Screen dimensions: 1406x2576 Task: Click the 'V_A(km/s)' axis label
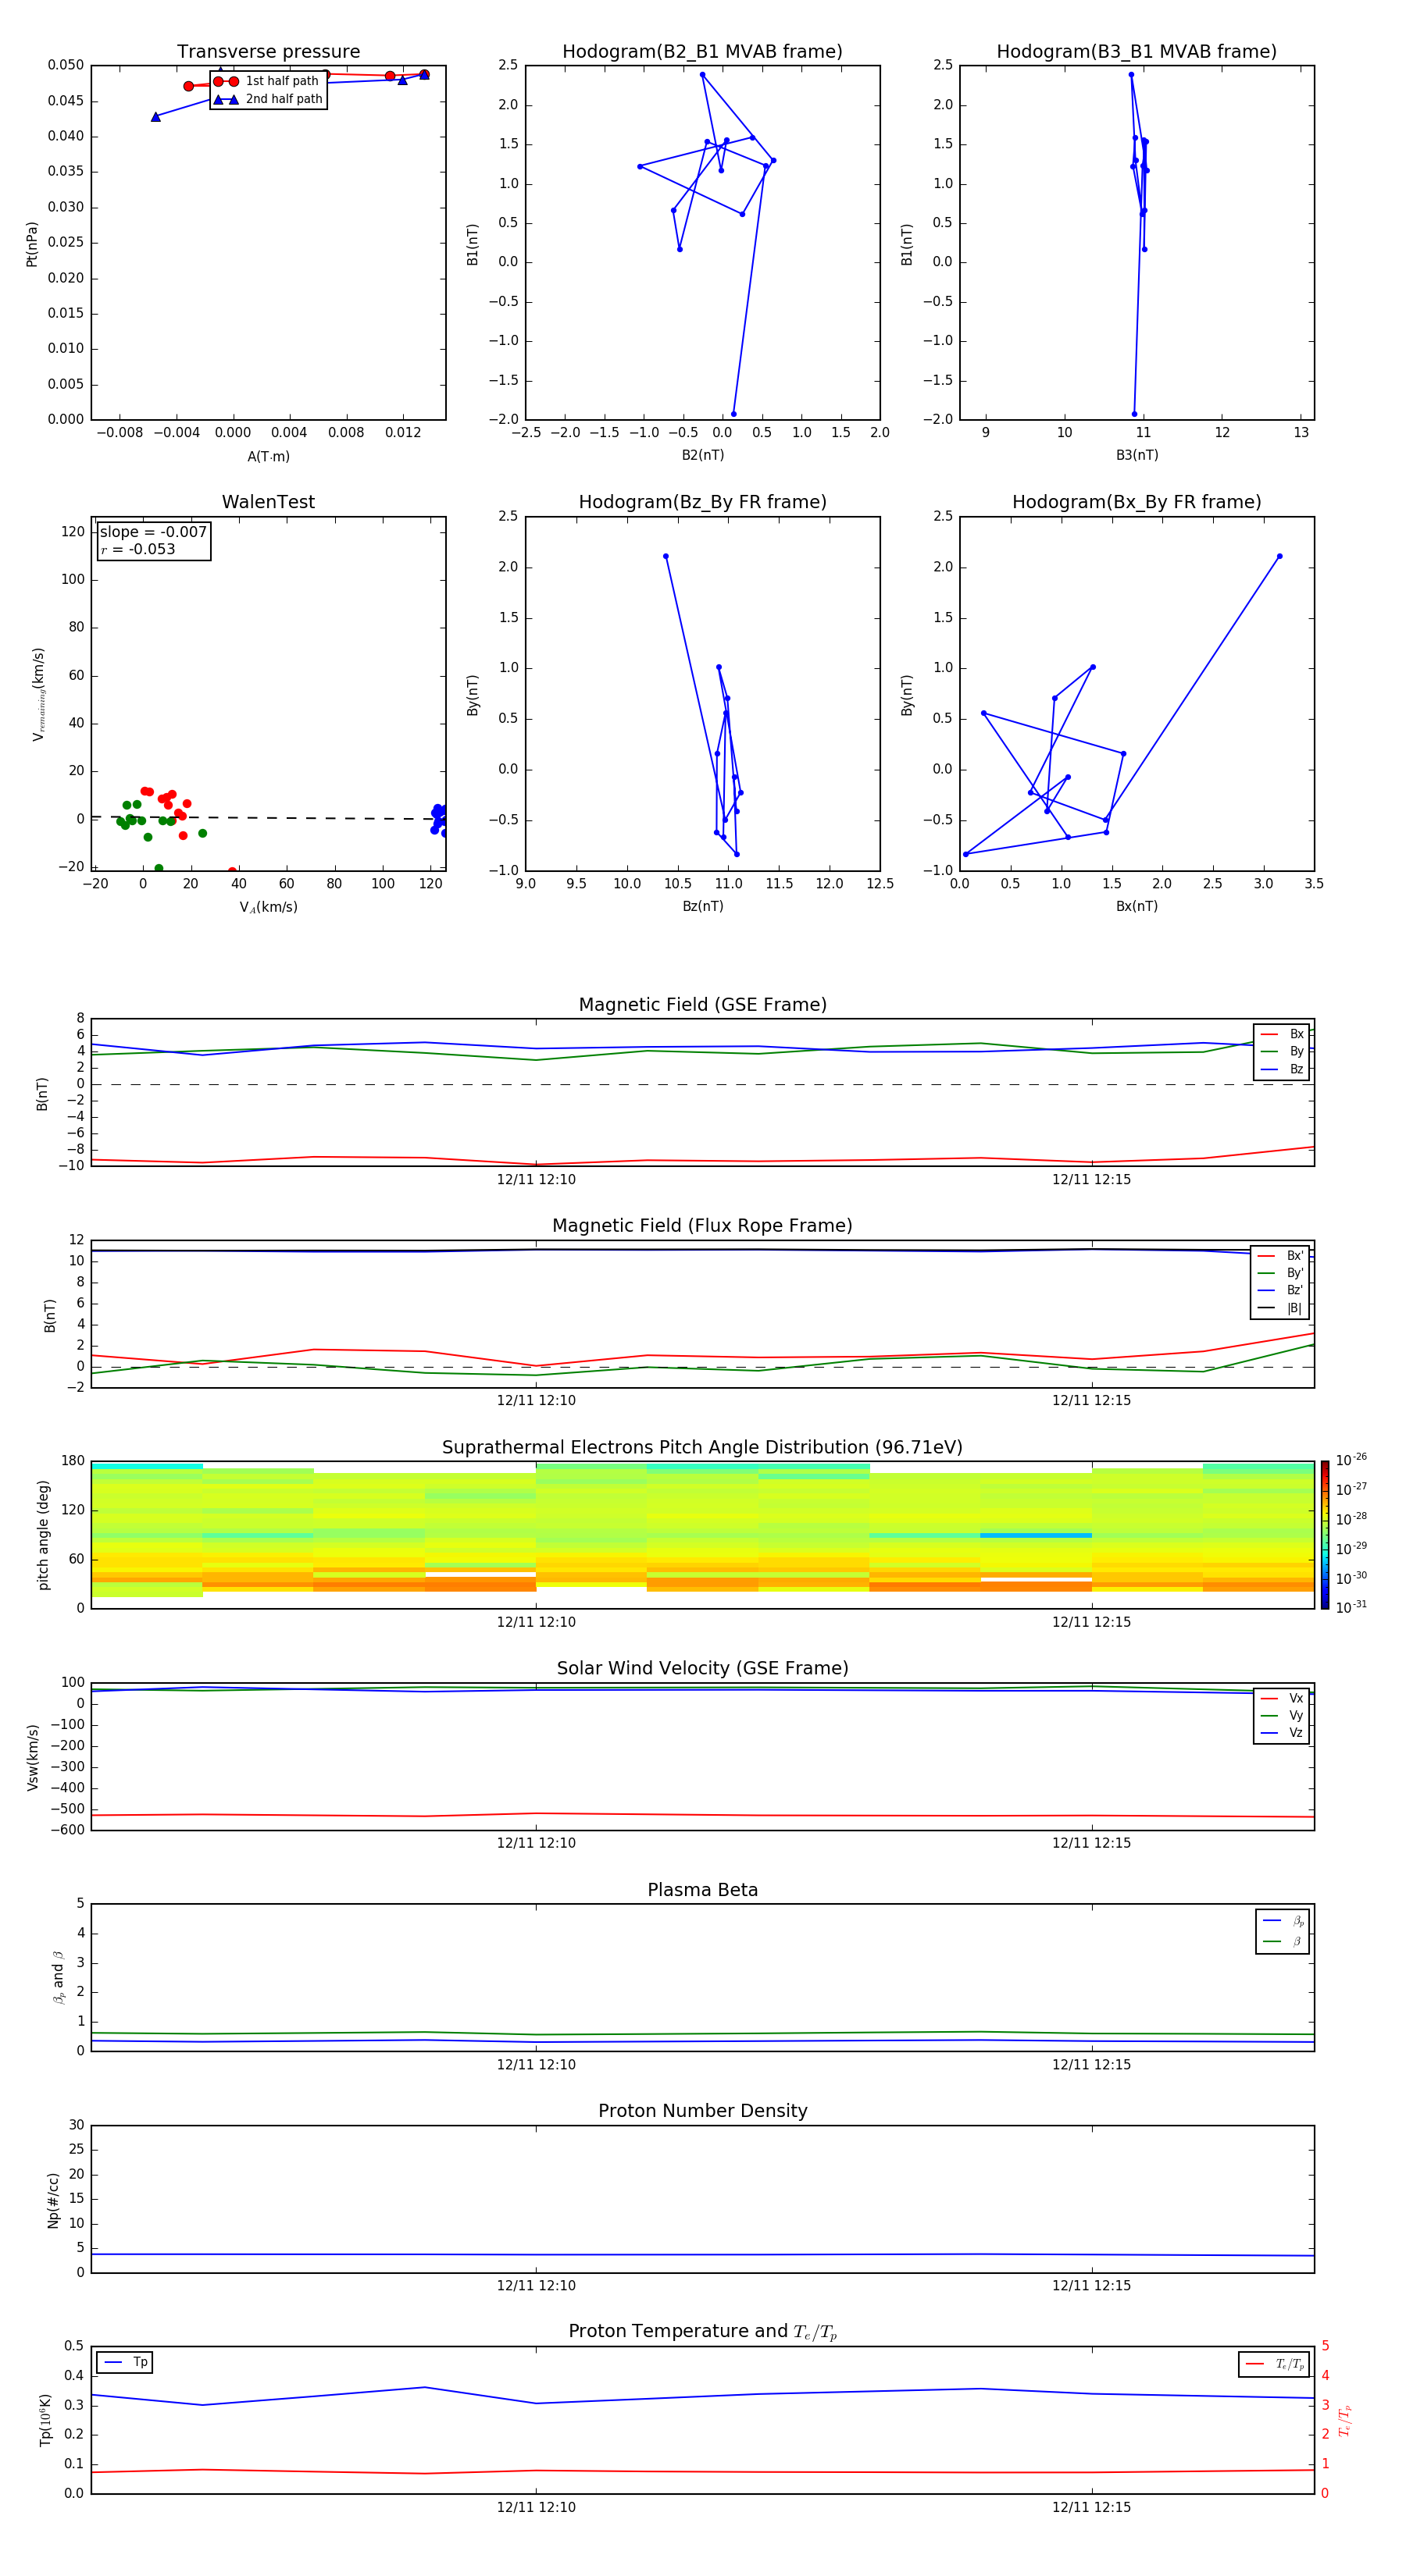pos(268,907)
